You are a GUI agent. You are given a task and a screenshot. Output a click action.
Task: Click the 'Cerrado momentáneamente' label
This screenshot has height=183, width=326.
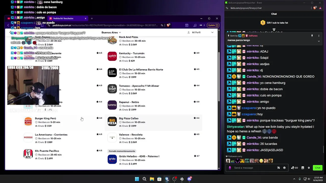pos(122,151)
